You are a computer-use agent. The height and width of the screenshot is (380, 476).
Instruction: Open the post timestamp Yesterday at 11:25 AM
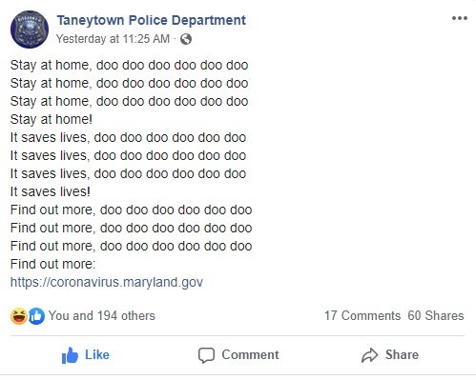click(x=113, y=39)
